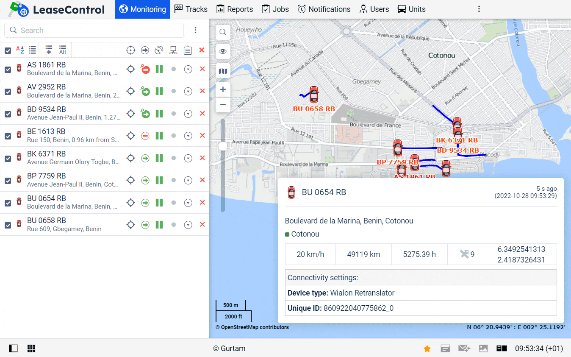Image resolution: width=571 pixels, height=357 pixels.
Task: Toggle the left panel layout icon
Action: click(x=14, y=349)
